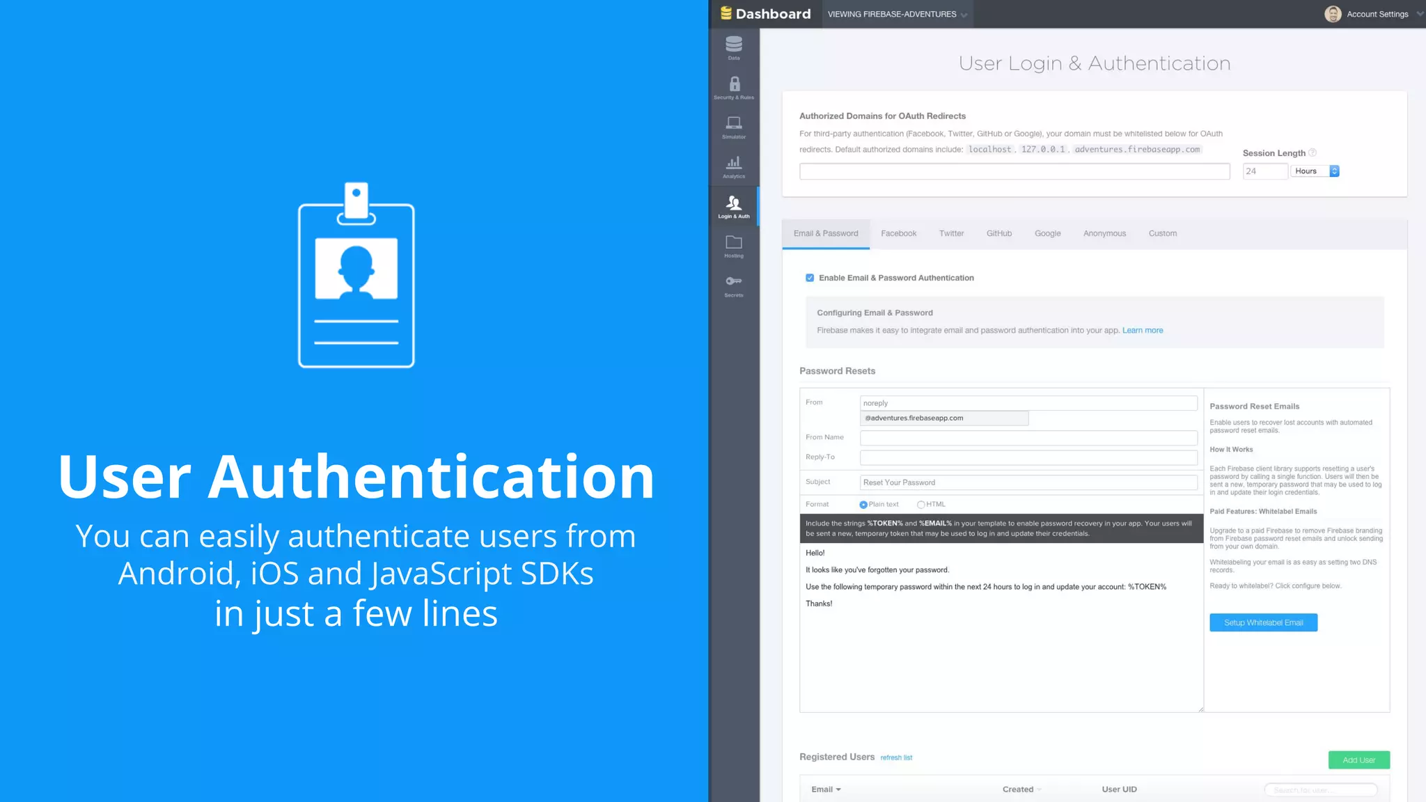Click the 'User Authentication' slide title

pyautogui.click(x=356, y=477)
